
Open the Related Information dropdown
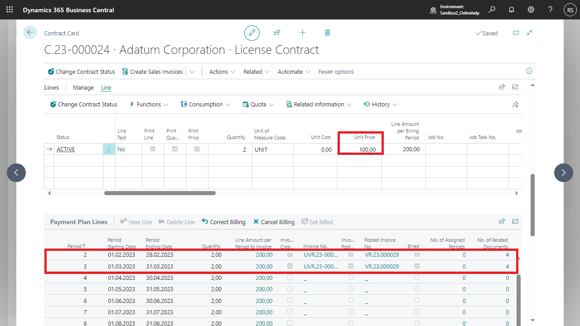coord(319,104)
